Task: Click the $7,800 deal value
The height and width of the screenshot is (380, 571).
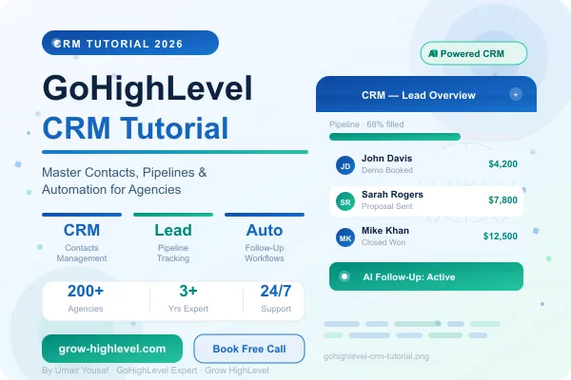Action: (x=502, y=200)
